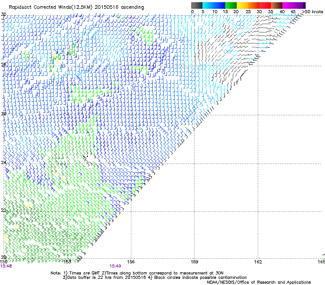
Task: Click the latitude label '30' on the left axis
Action: tap(4, 14)
